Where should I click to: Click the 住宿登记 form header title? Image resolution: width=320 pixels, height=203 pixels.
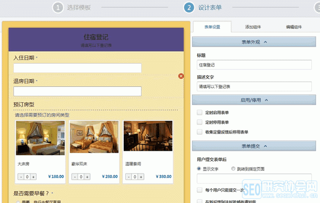coord(96,37)
